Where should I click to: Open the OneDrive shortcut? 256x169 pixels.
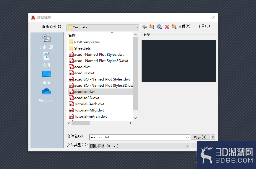(46, 95)
